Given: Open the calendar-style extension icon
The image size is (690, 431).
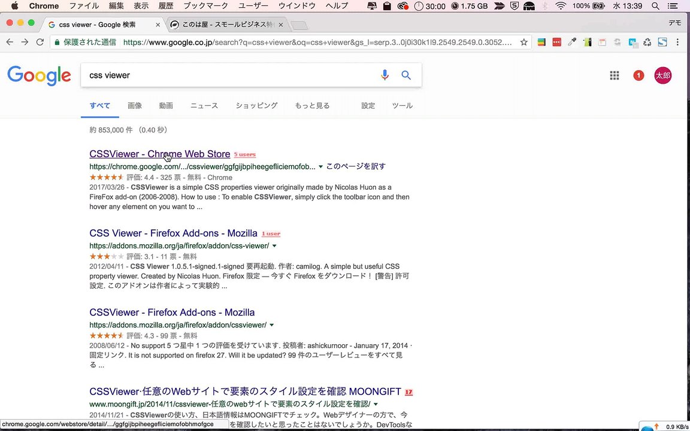Looking at the screenshot, I should 601,43.
